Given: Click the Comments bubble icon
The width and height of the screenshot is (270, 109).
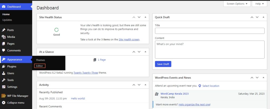Looking at the screenshot, I should [x=3, y=51].
